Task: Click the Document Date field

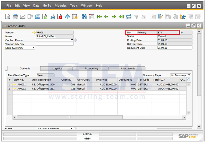Action: click(x=175, y=48)
